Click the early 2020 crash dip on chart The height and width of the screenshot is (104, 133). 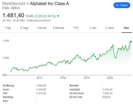tap(115, 58)
